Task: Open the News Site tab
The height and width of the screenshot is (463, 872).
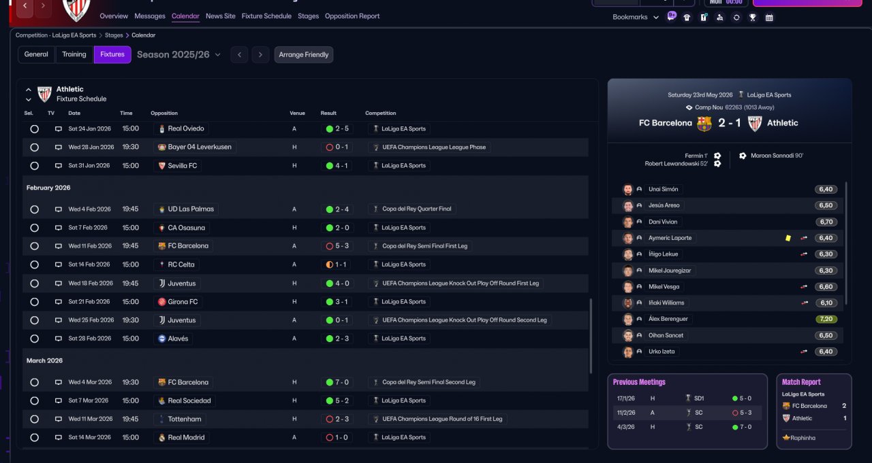Action: (221, 16)
